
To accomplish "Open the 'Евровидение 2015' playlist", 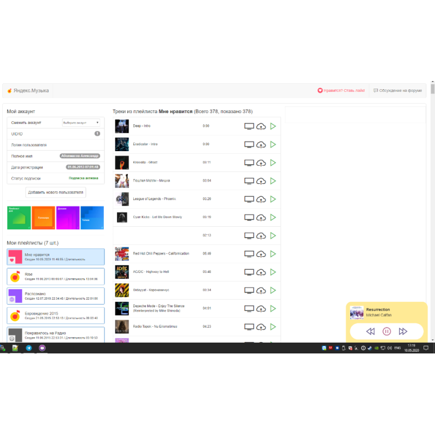I will [55, 315].
